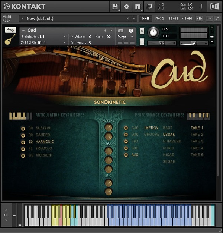
Task: Switch to 49-64 rack page
Action: tap(187, 18)
